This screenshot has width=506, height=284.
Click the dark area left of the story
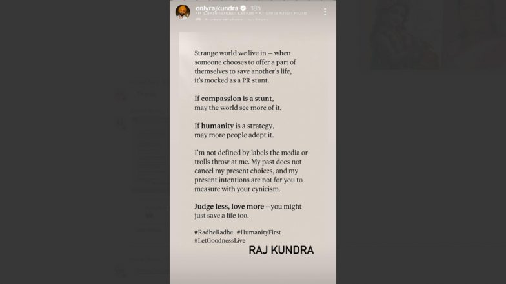(x=85, y=142)
